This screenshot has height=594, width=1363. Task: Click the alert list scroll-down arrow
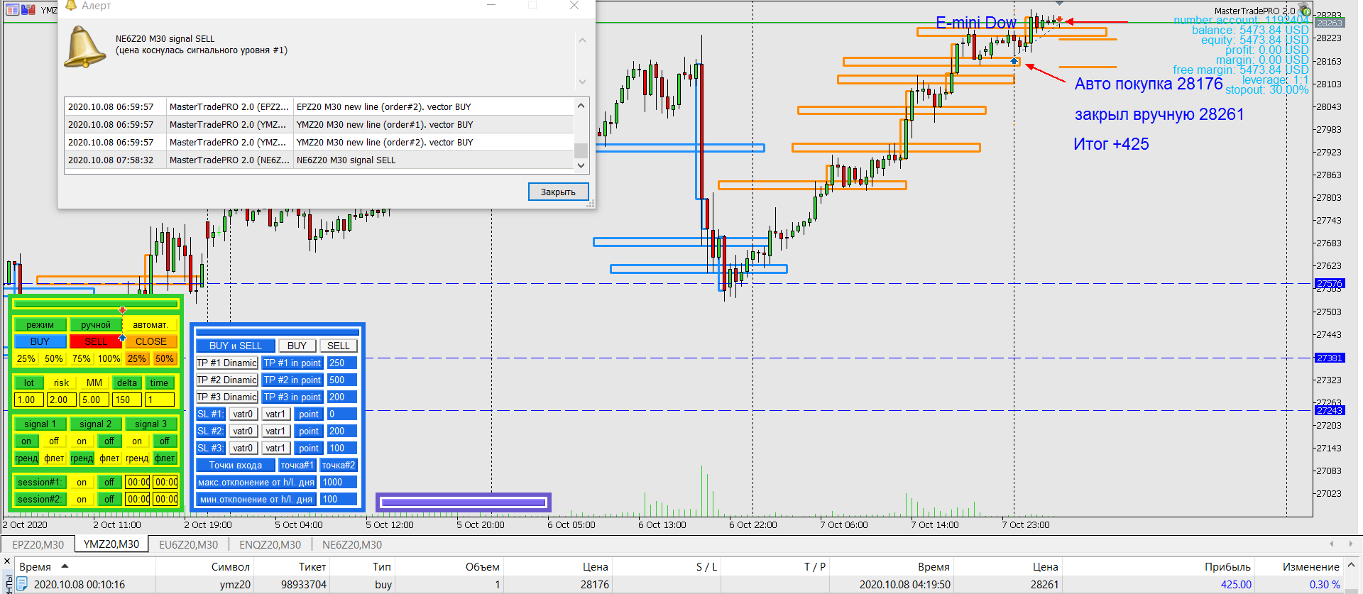[581, 165]
